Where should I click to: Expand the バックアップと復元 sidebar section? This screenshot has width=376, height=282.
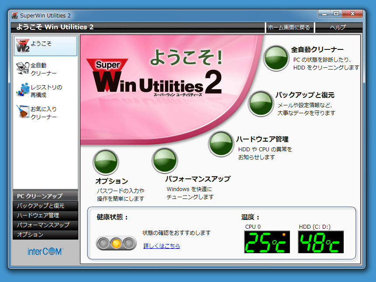pos(45,206)
